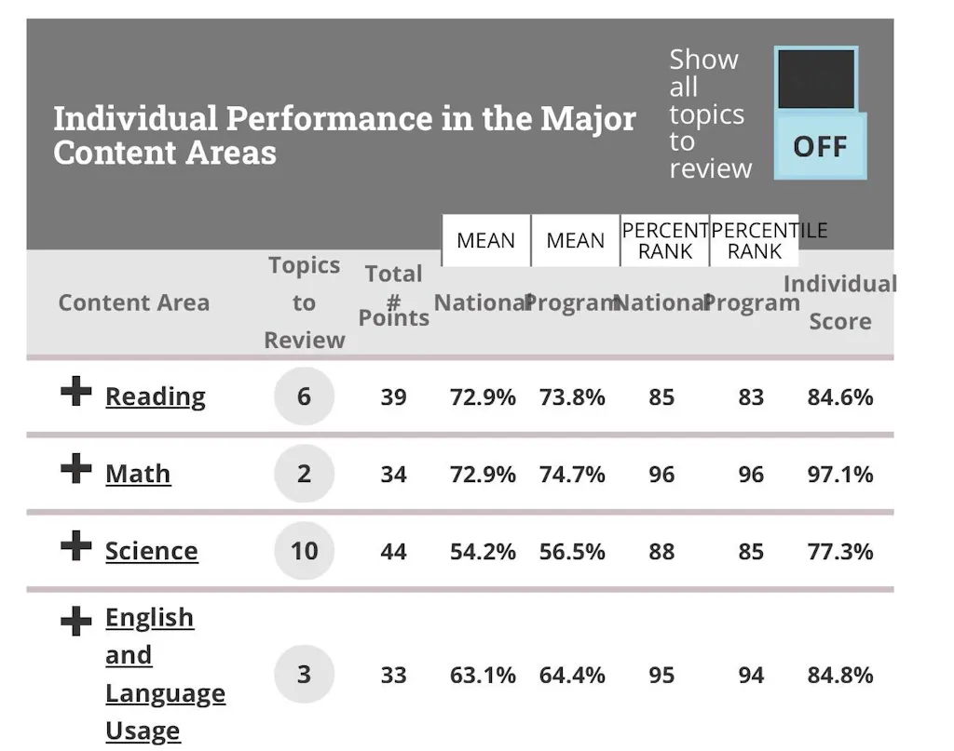This screenshot has height=751, width=954.
Task: Click Math topics to review badge 2
Action: pyautogui.click(x=304, y=474)
